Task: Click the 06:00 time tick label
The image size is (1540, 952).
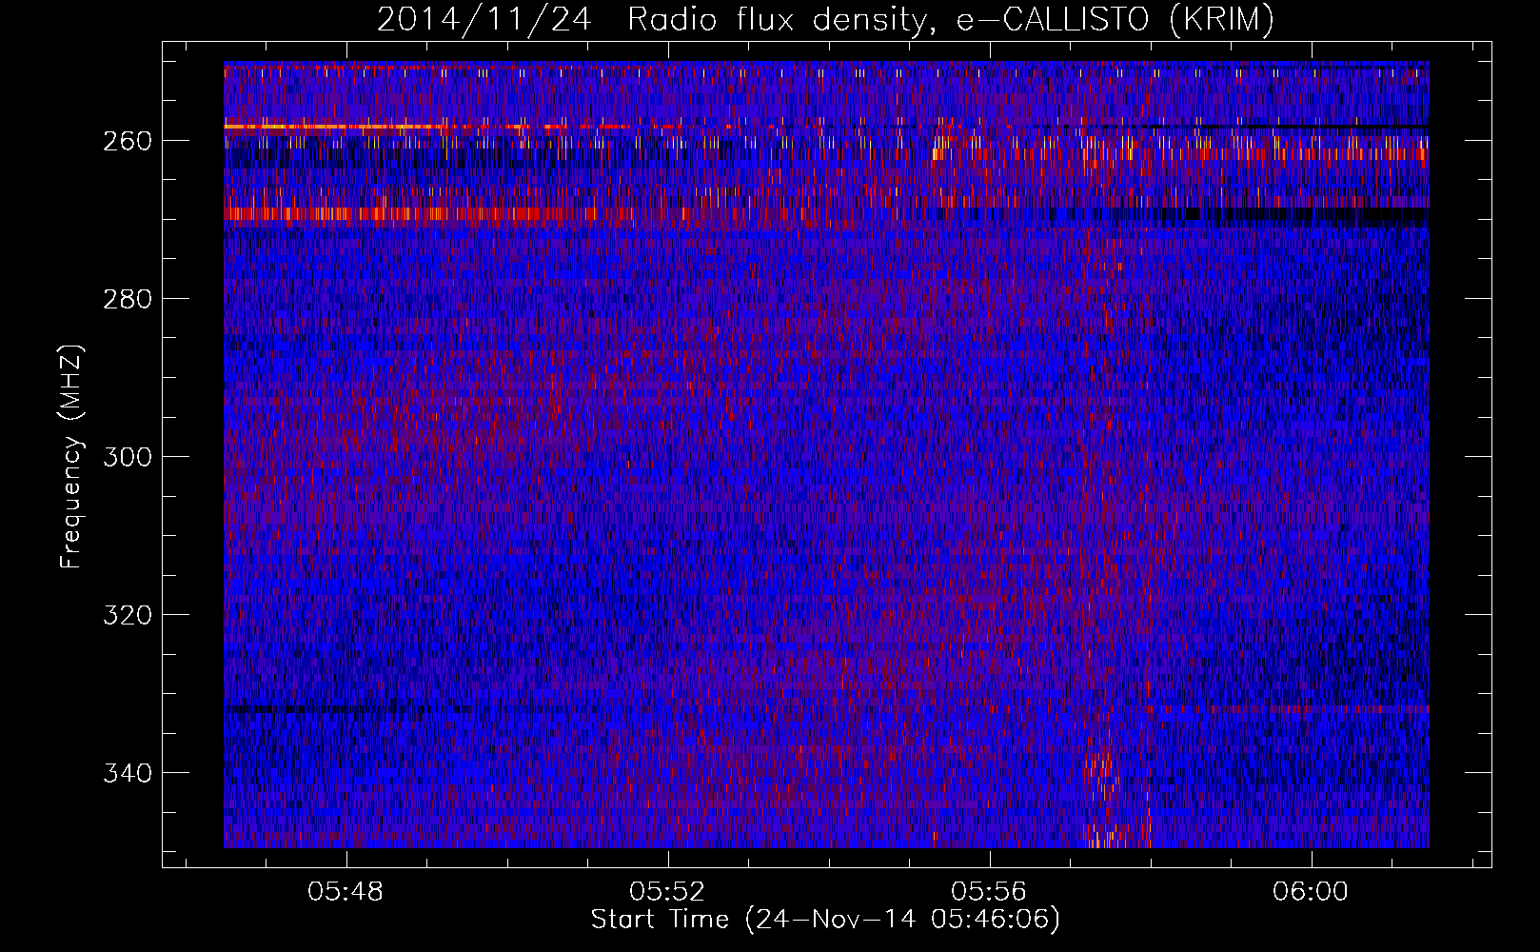Action: click(1312, 892)
